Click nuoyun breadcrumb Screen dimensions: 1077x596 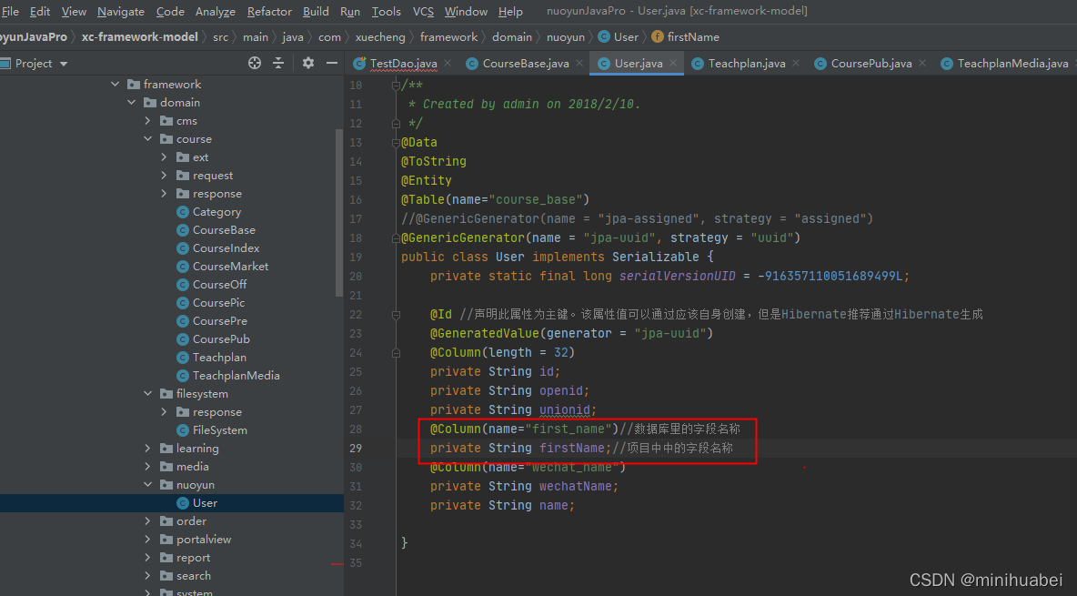pyautogui.click(x=565, y=37)
